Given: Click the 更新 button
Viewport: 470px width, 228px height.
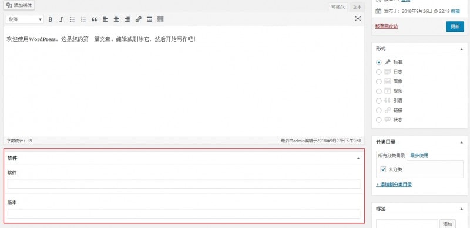Looking at the screenshot, I should 455,26.
